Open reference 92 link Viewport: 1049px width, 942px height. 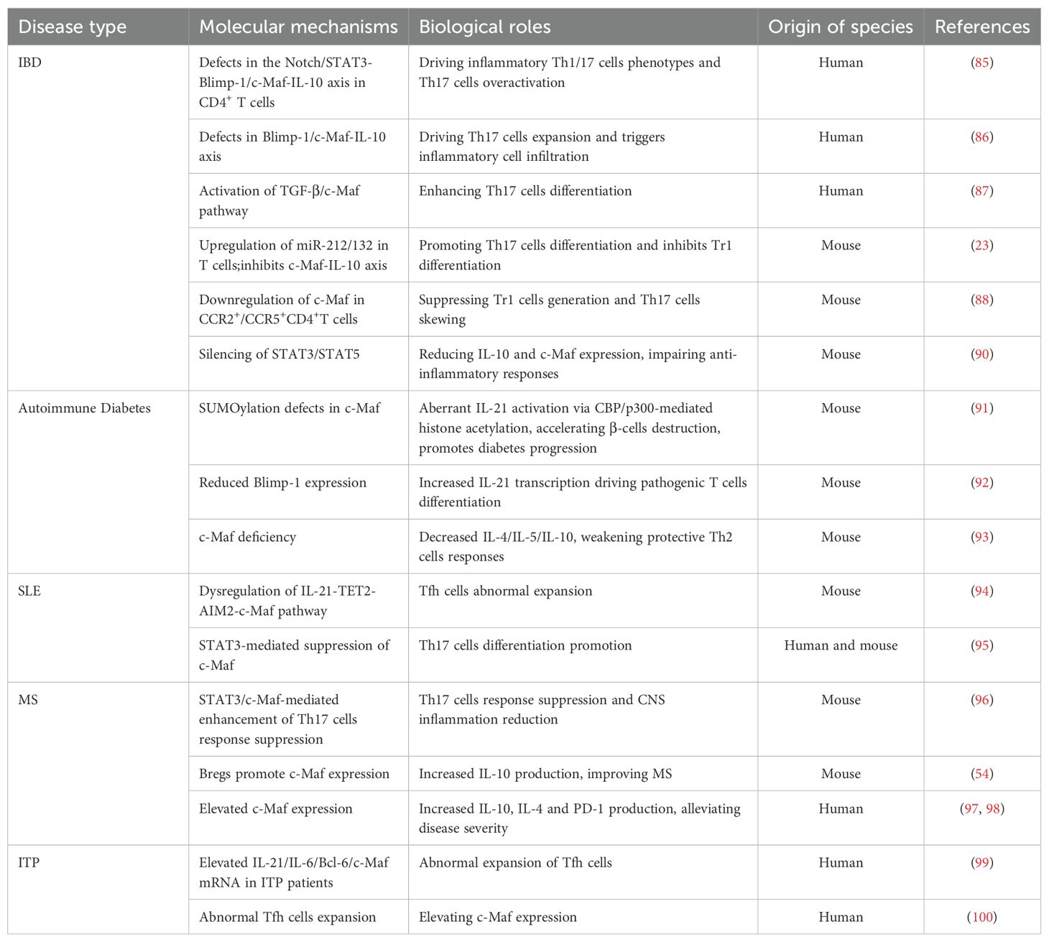point(981,483)
